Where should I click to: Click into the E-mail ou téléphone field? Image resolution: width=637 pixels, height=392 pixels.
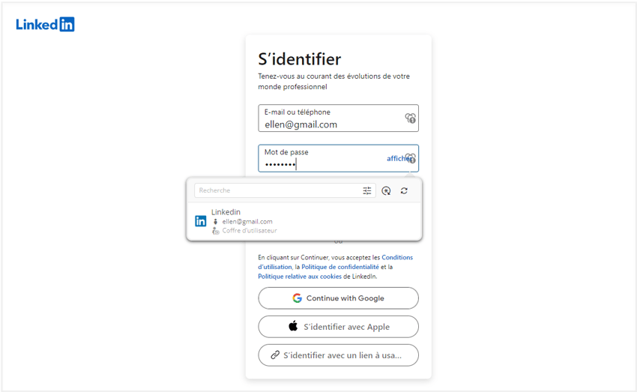tap(338, 118)
